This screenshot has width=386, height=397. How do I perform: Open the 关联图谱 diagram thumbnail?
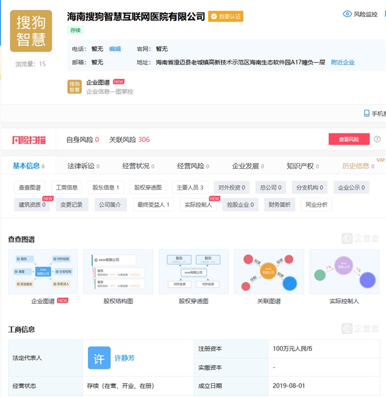pyautogui.click(x=269, y=272)
